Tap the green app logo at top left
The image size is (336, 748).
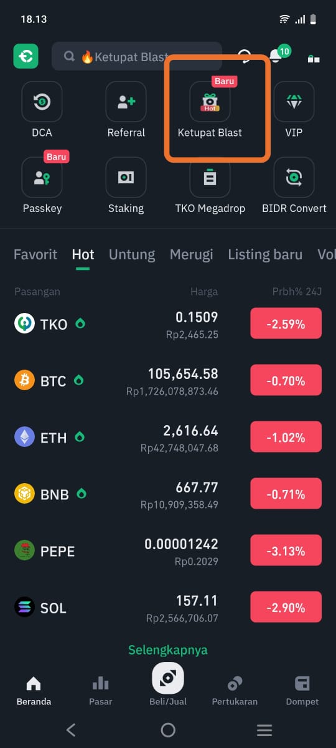[26, 56]
